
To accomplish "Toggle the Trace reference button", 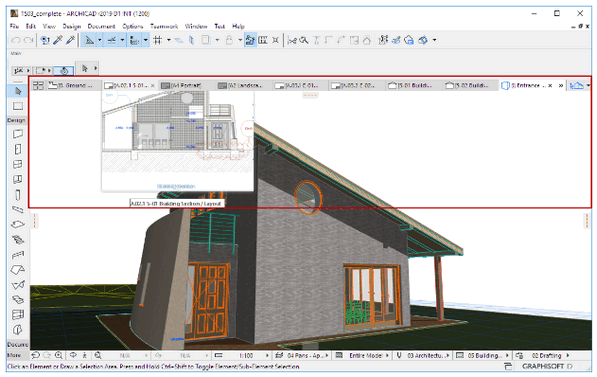I will [x=206, y=40].
